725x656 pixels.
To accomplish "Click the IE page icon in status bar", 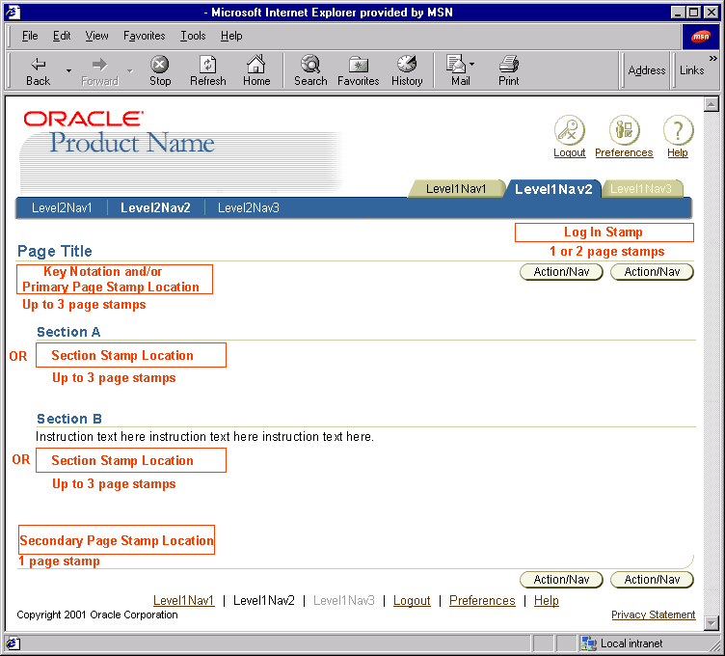I will (x=13, y=643).
